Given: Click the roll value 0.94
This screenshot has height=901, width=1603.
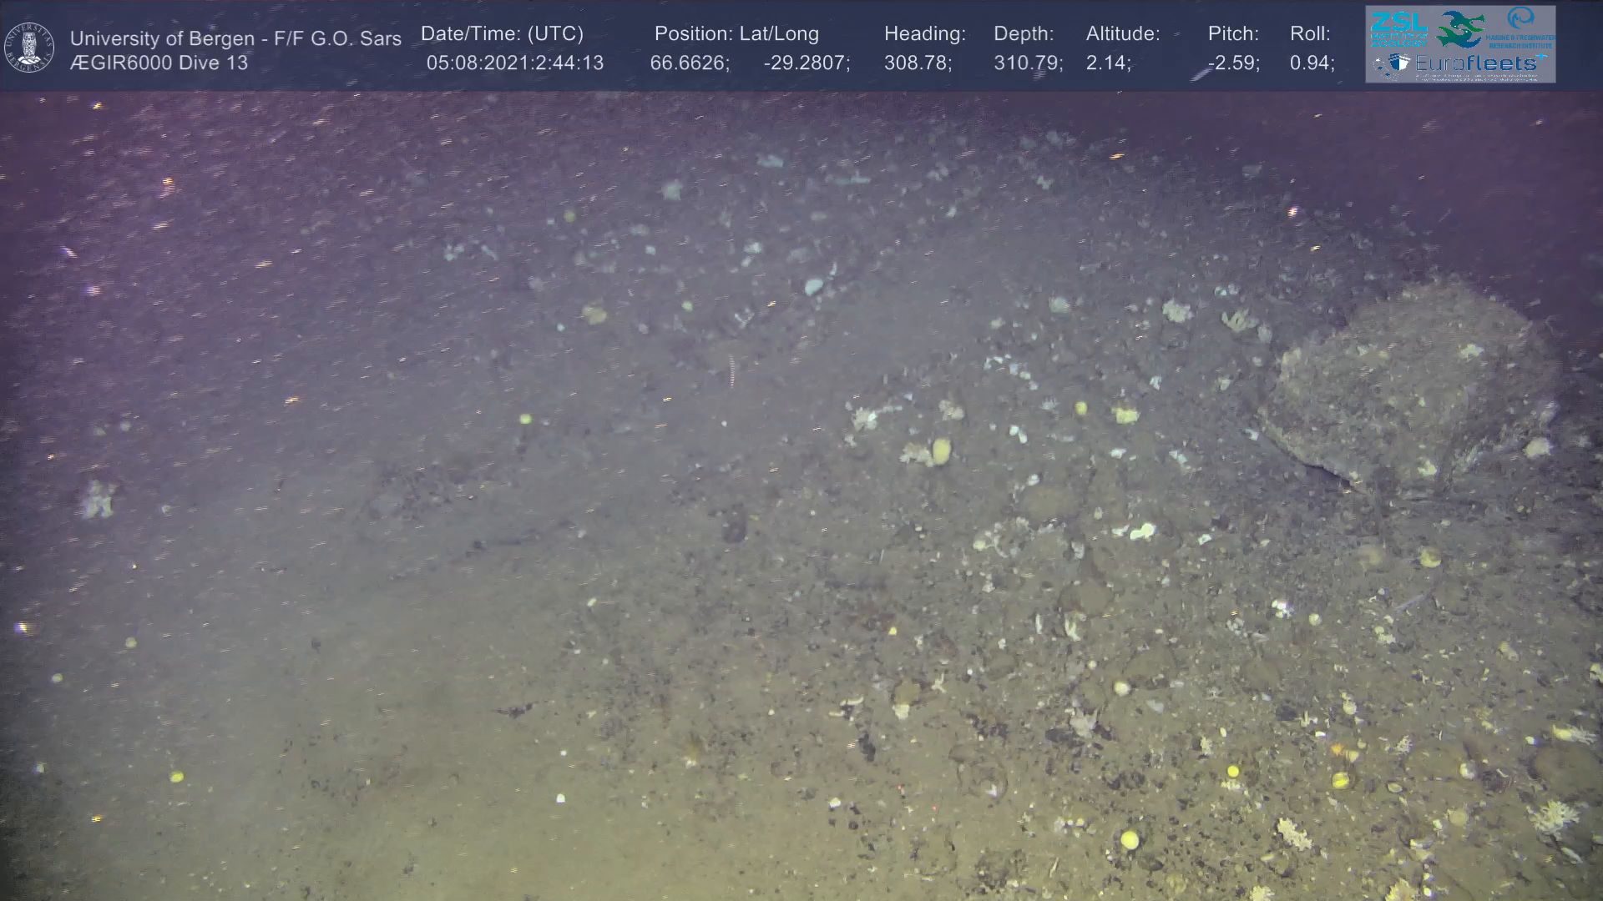Looking at the screenshot, I should (1311, 63).
